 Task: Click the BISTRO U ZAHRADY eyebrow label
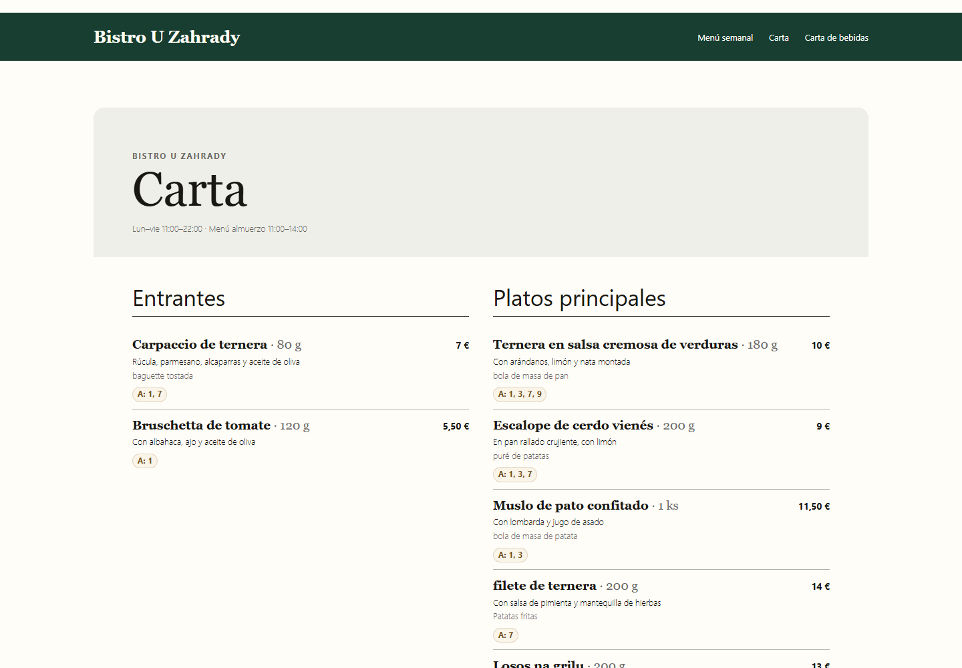click(179, 156)
